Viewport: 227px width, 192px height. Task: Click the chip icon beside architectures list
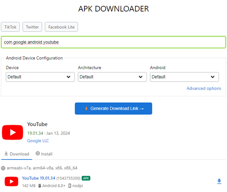point(3,168)
